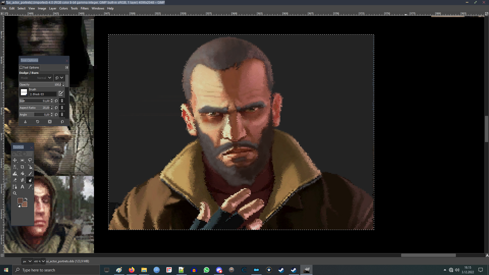Select the Text tool

click(22, 187)
